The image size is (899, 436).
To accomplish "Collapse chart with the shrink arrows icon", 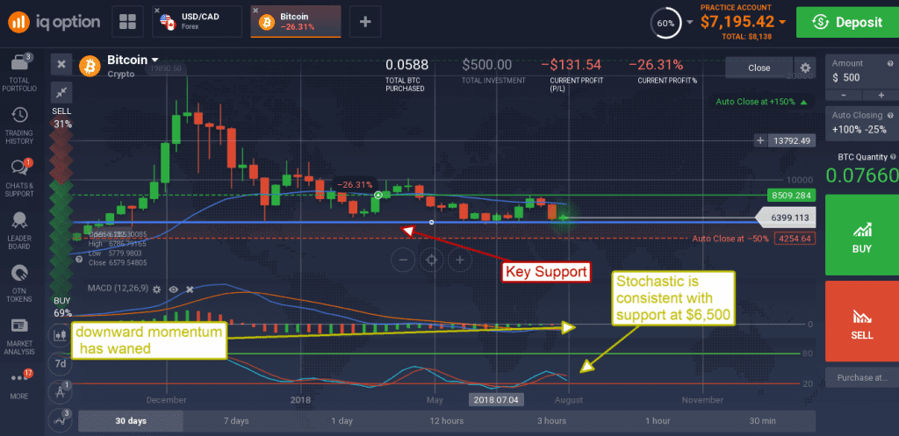I will (61, 92).
